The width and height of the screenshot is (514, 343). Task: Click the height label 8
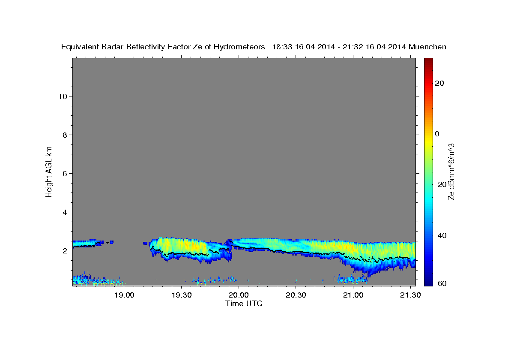64,135
